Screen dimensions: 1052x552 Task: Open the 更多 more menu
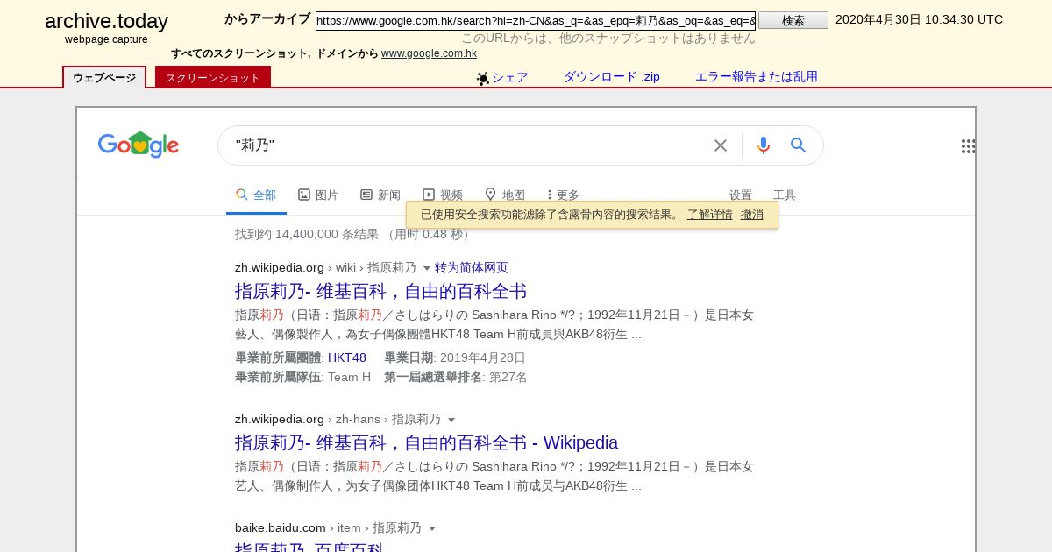[x=563, y=195]
